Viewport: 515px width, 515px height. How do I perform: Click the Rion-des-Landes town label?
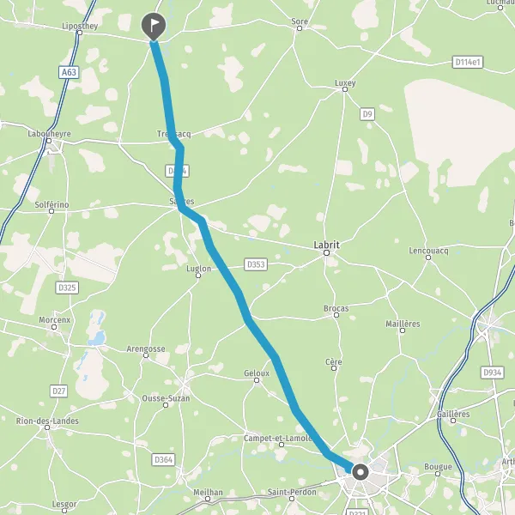[47, 421]
